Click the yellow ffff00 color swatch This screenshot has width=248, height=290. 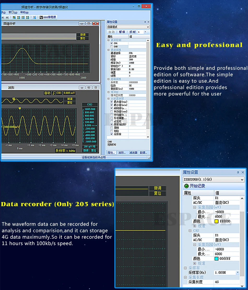(x=216, y=221)
